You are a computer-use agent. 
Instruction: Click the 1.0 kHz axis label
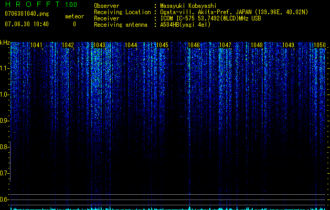click(x=4, y=94)
